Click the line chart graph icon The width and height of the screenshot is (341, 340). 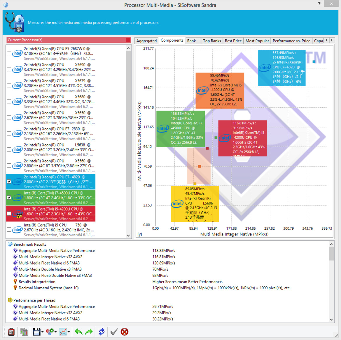(63, 332)
